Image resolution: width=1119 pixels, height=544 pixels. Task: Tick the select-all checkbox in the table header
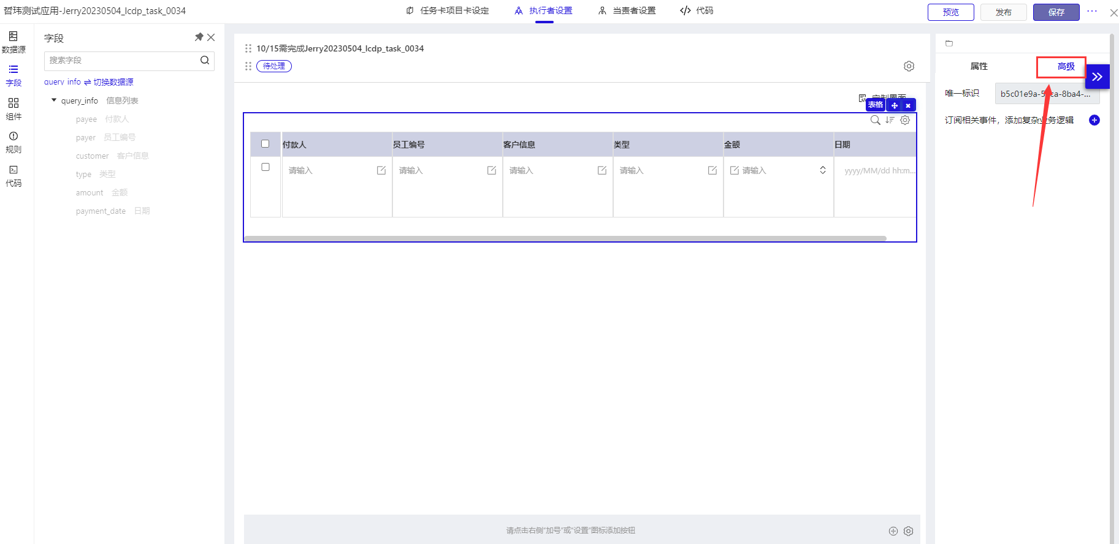[265, 144]
